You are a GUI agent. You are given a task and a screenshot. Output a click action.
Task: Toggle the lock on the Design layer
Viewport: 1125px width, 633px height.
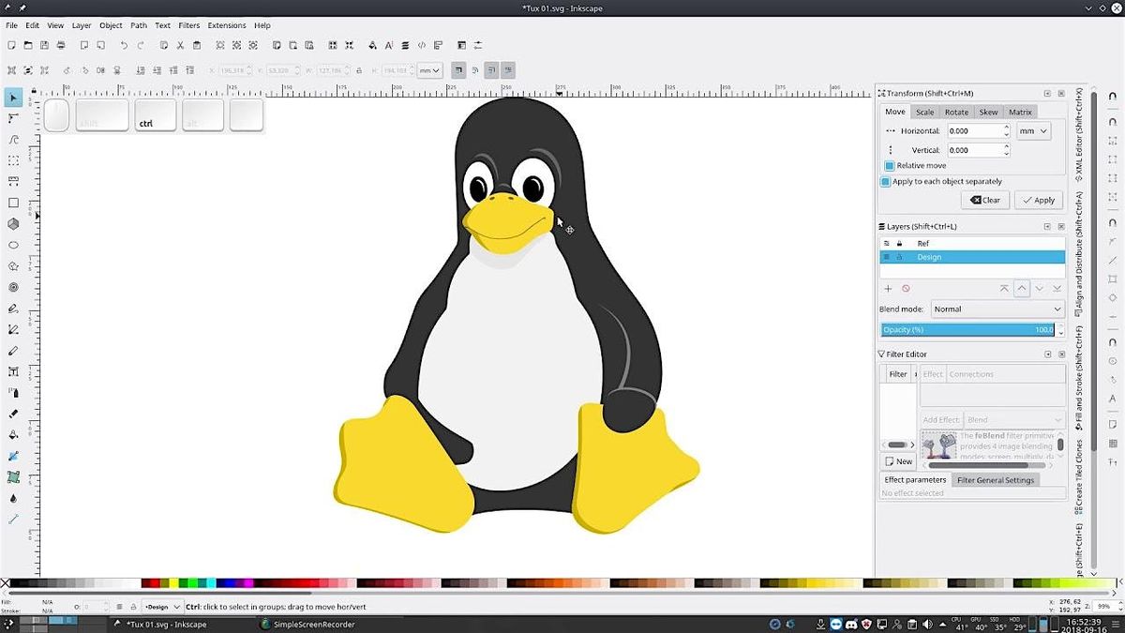tap(899, 257)
